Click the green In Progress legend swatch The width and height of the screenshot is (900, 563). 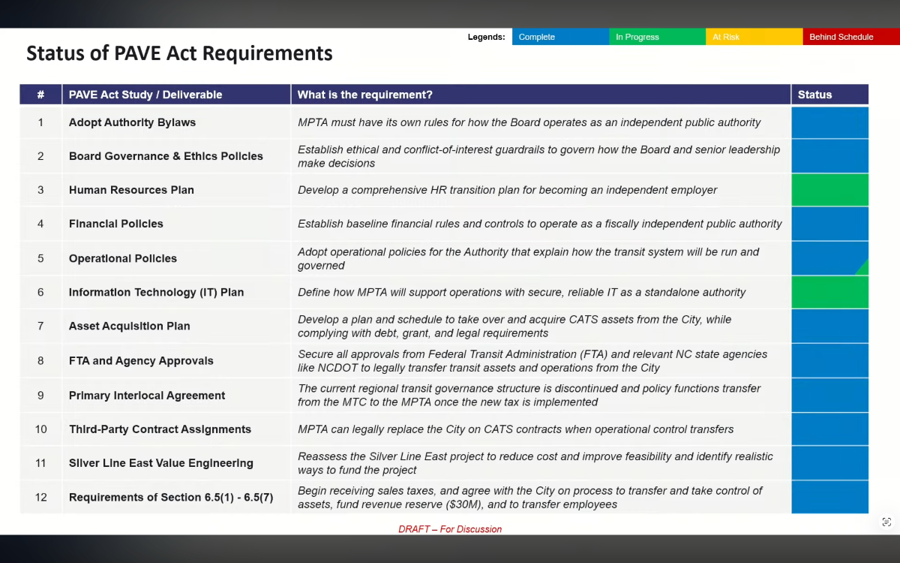point(657,37)
